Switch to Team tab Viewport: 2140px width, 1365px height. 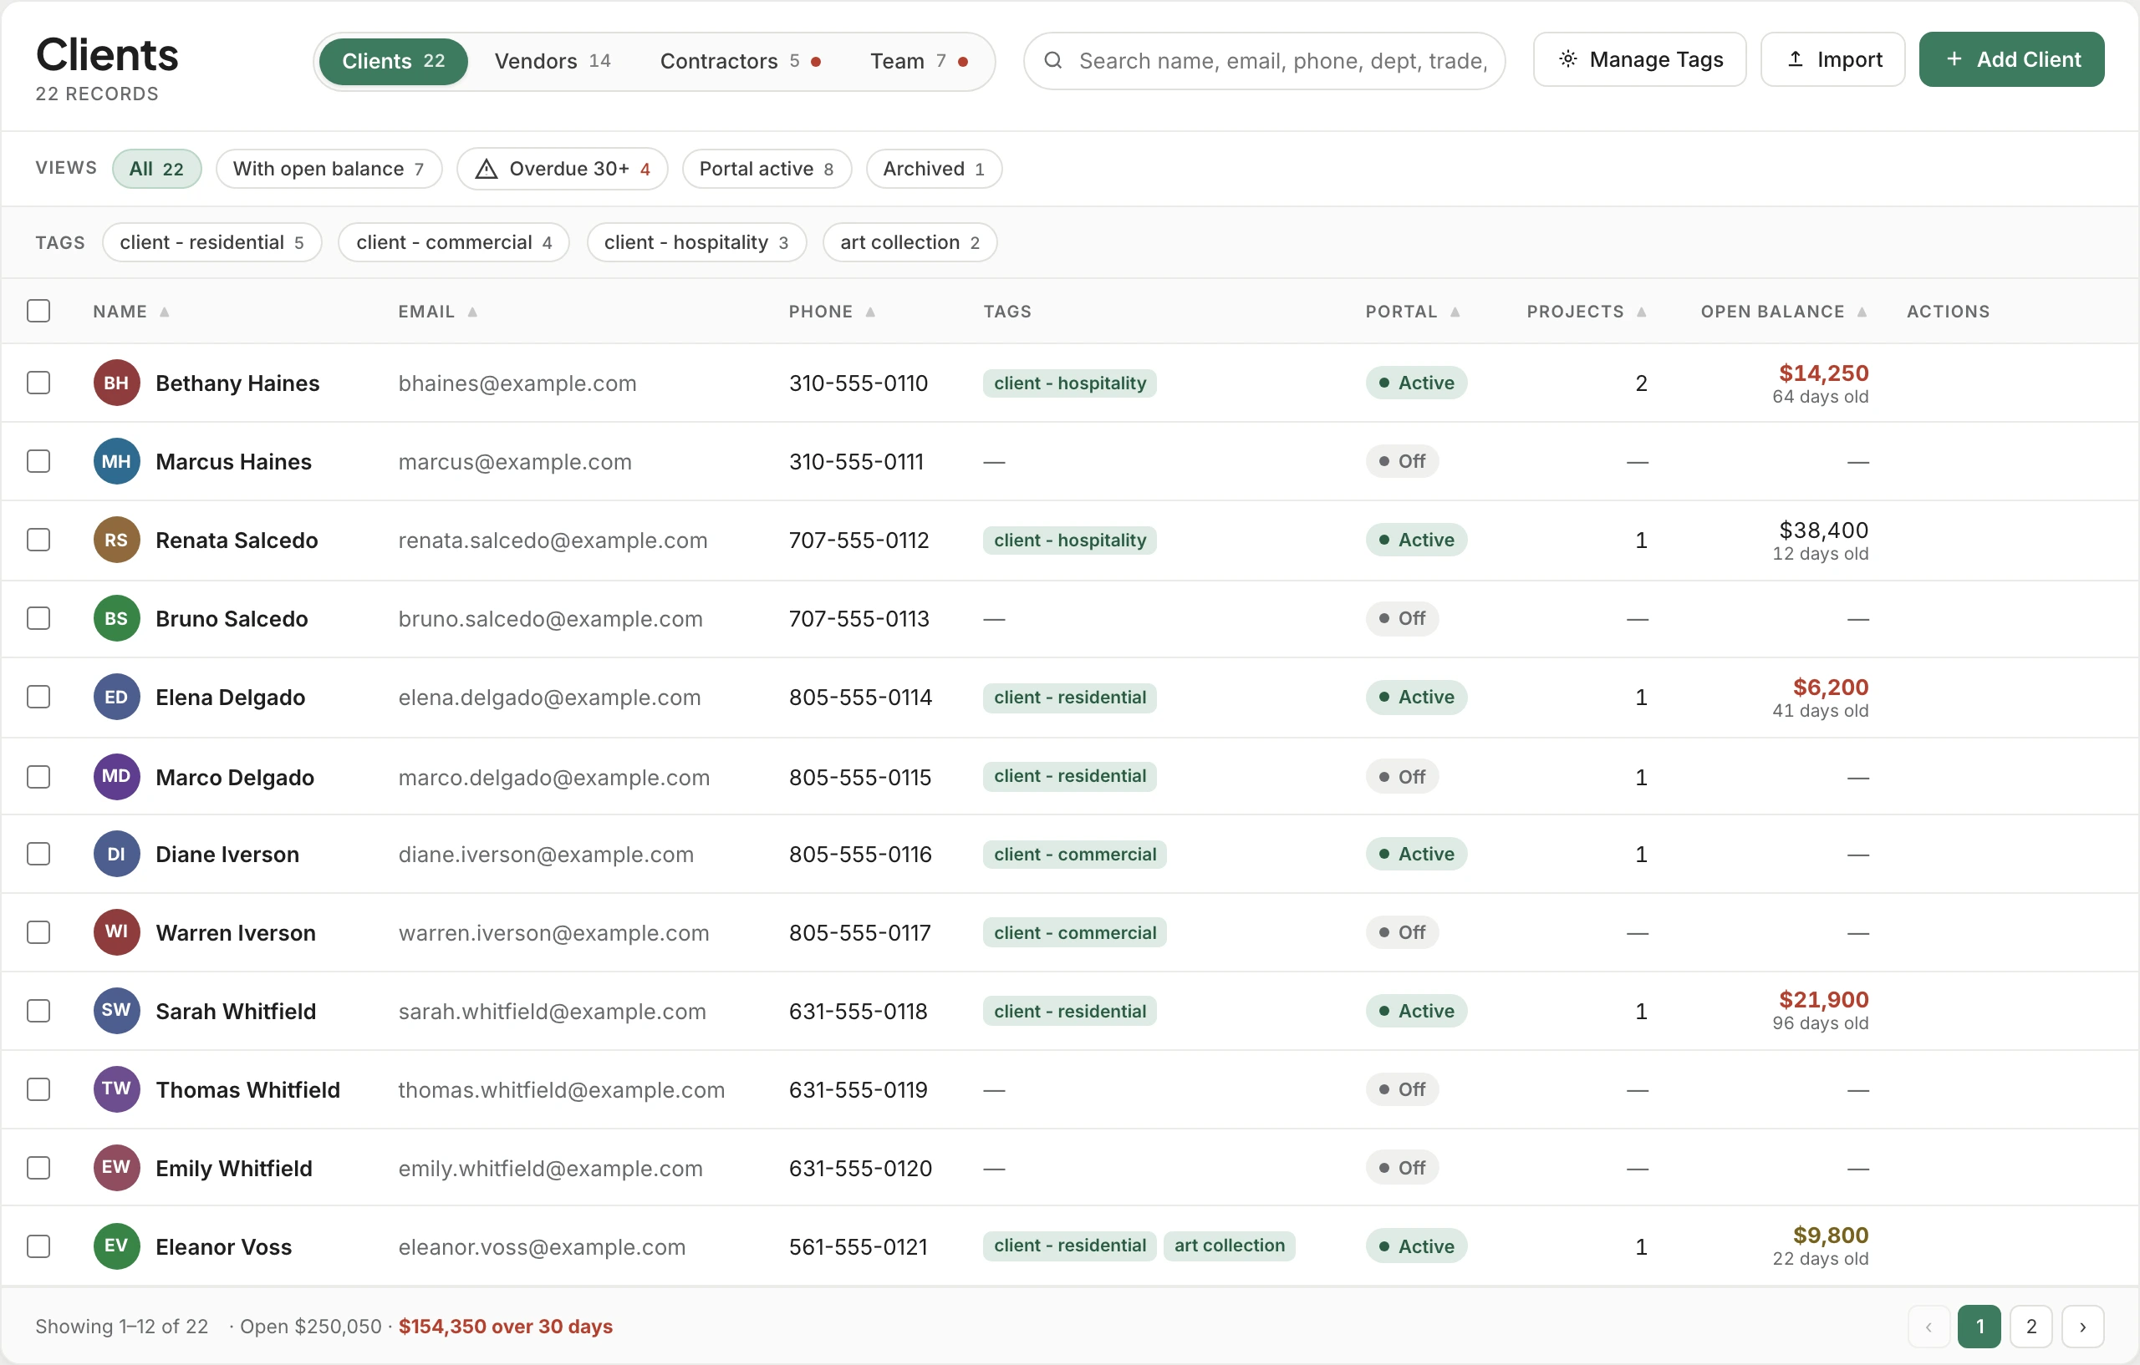point(919,61)
